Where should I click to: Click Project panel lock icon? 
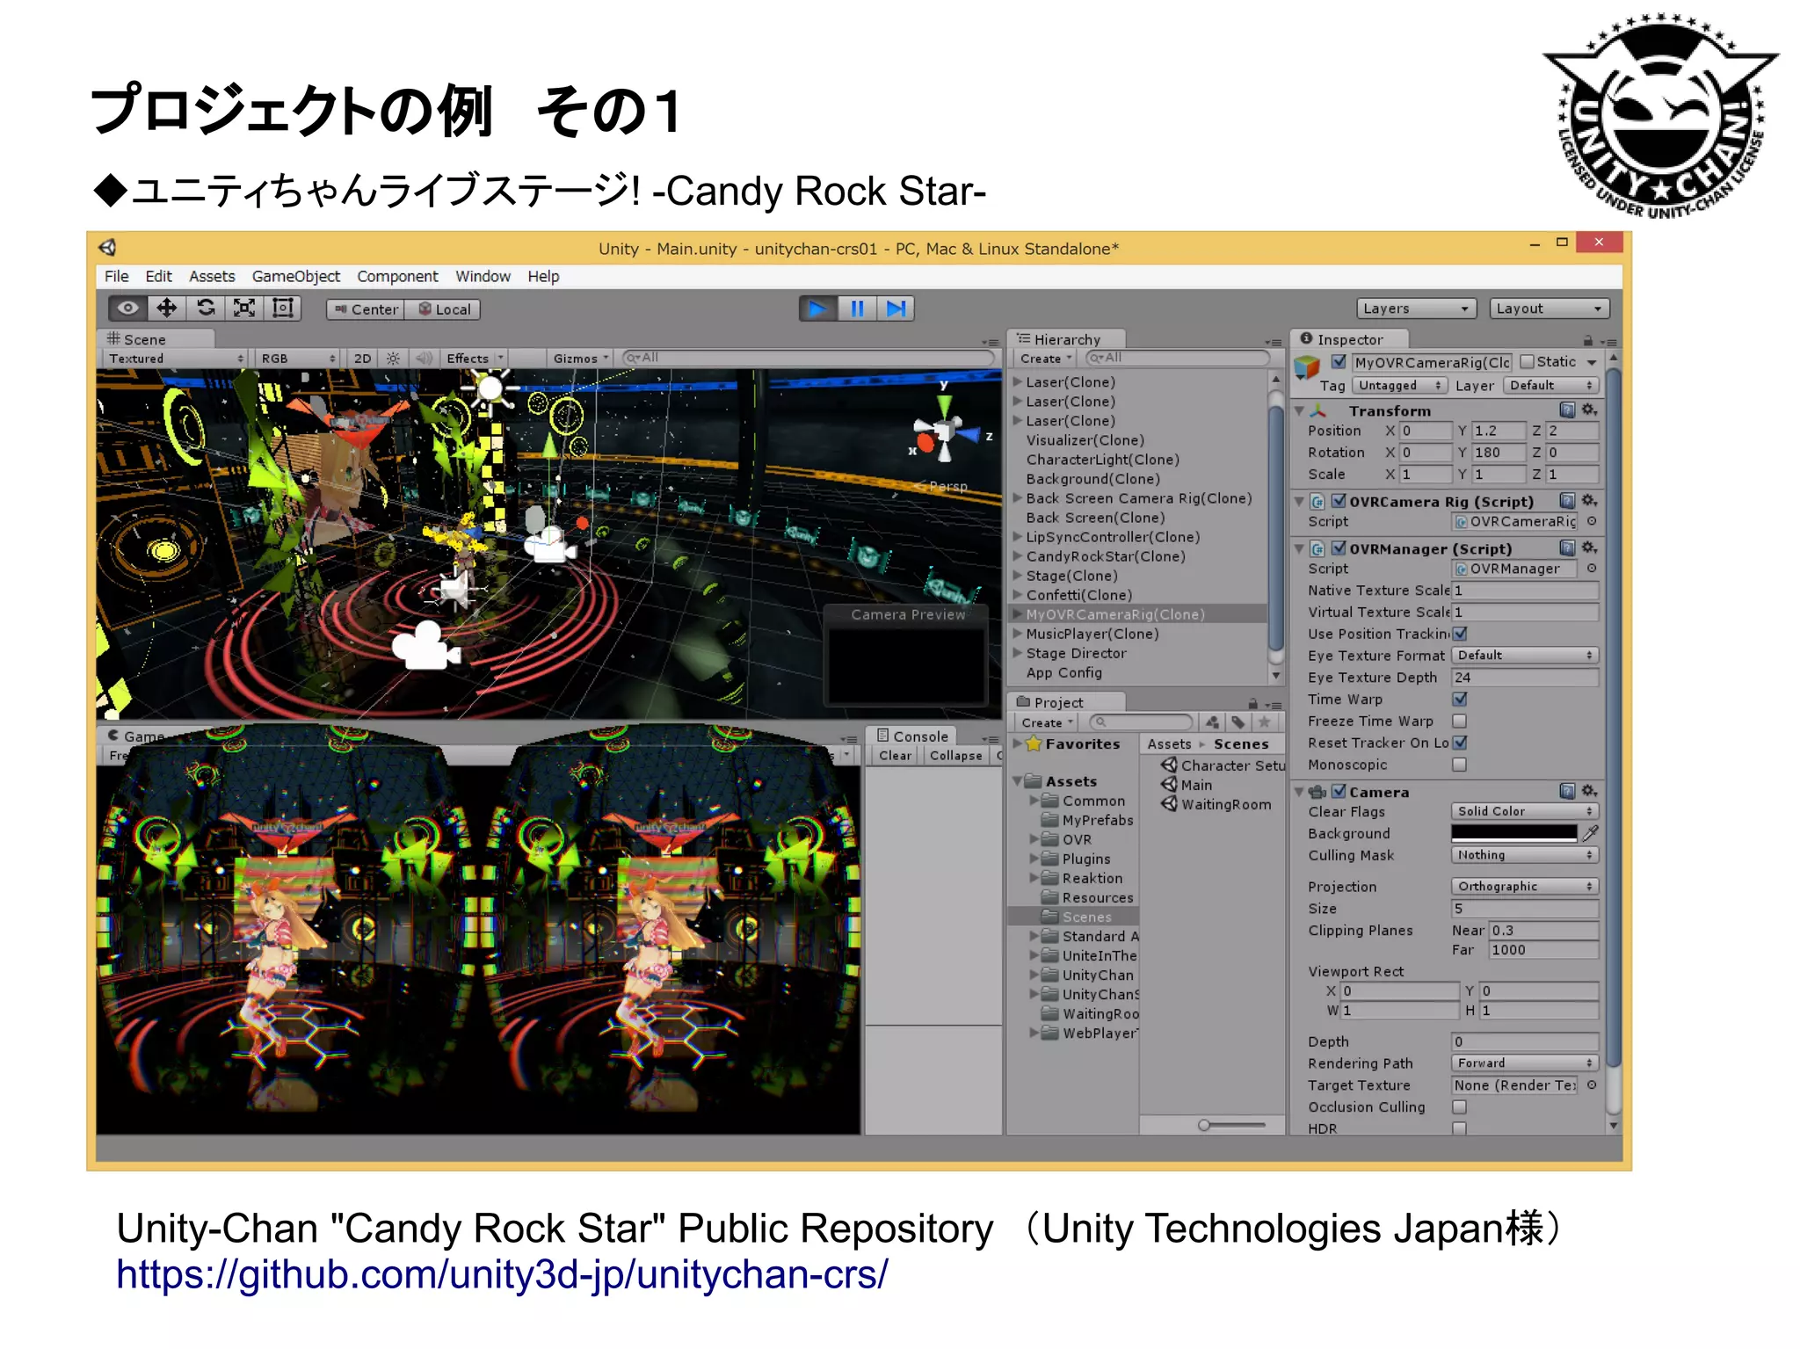coord(1252,704)
